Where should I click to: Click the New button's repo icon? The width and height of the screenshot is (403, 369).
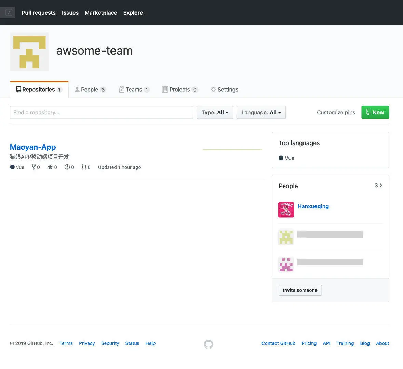click(x=368, y=112)
